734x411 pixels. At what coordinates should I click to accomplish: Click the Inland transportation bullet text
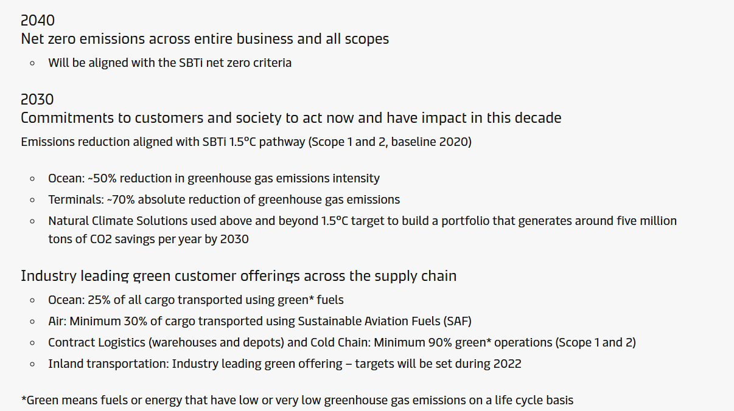(x=284, y=364)
